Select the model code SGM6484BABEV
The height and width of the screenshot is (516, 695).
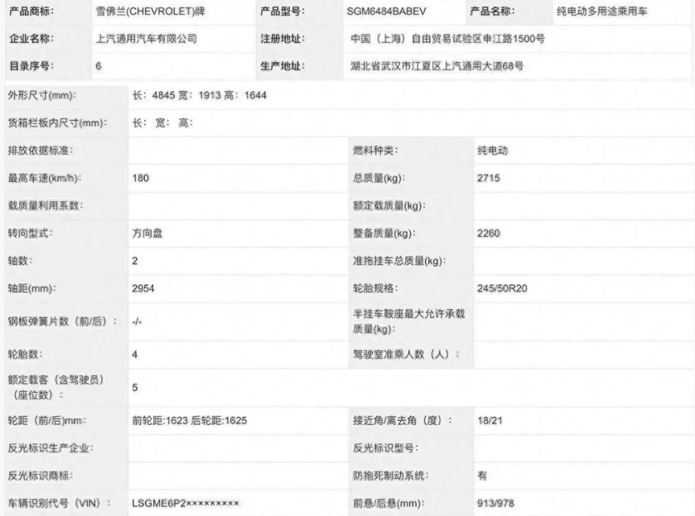click(x=386, y=12)
